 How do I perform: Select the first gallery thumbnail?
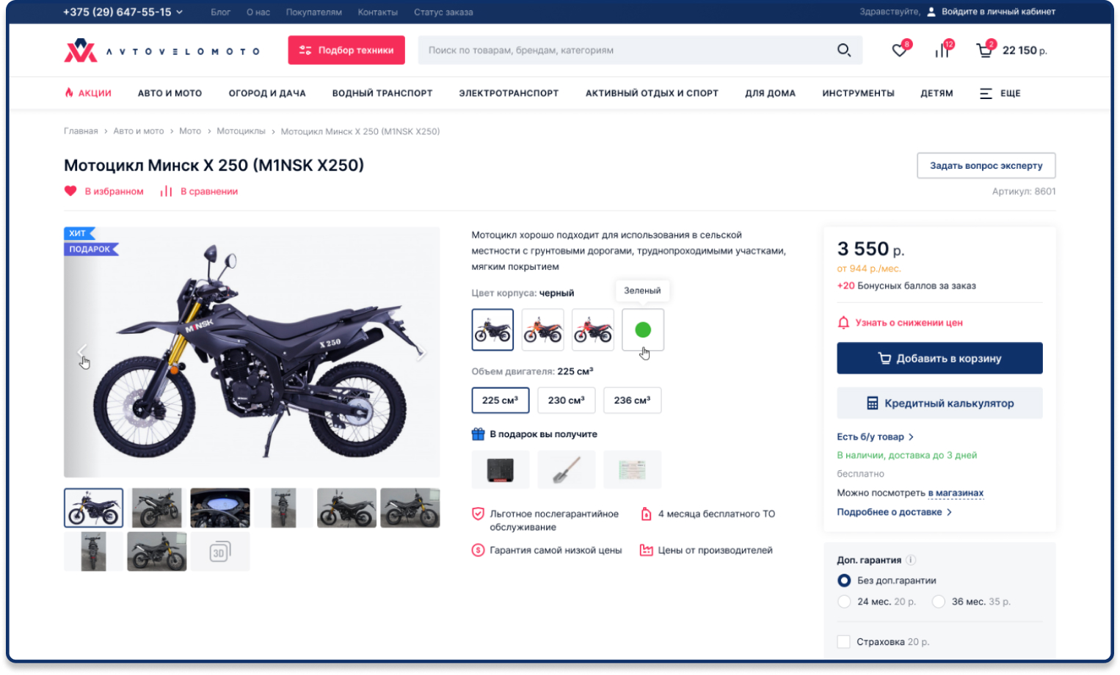click(x=93, y=508)
